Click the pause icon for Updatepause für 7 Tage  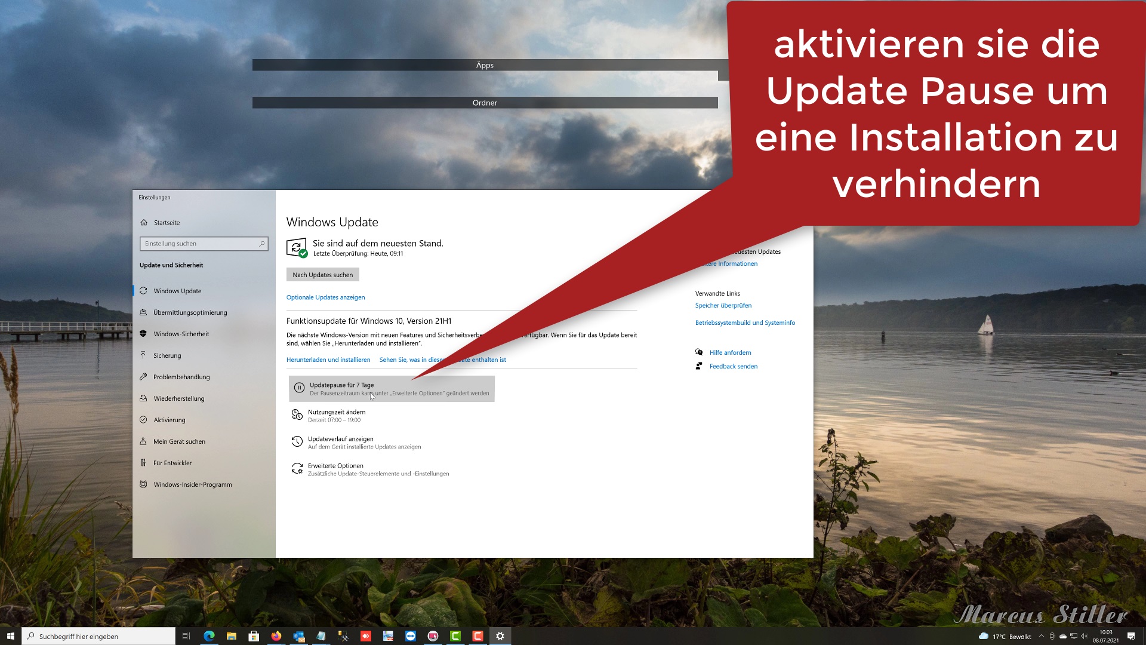pyautogui.click(x=300, y=388)
